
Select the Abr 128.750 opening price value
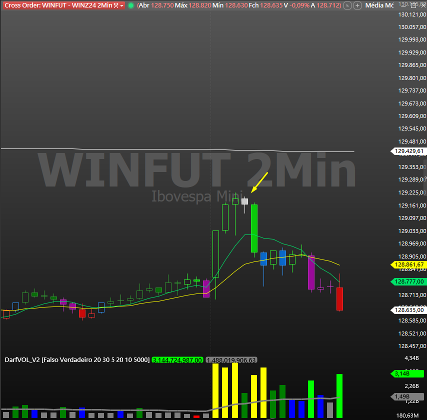tap(156, 5)
